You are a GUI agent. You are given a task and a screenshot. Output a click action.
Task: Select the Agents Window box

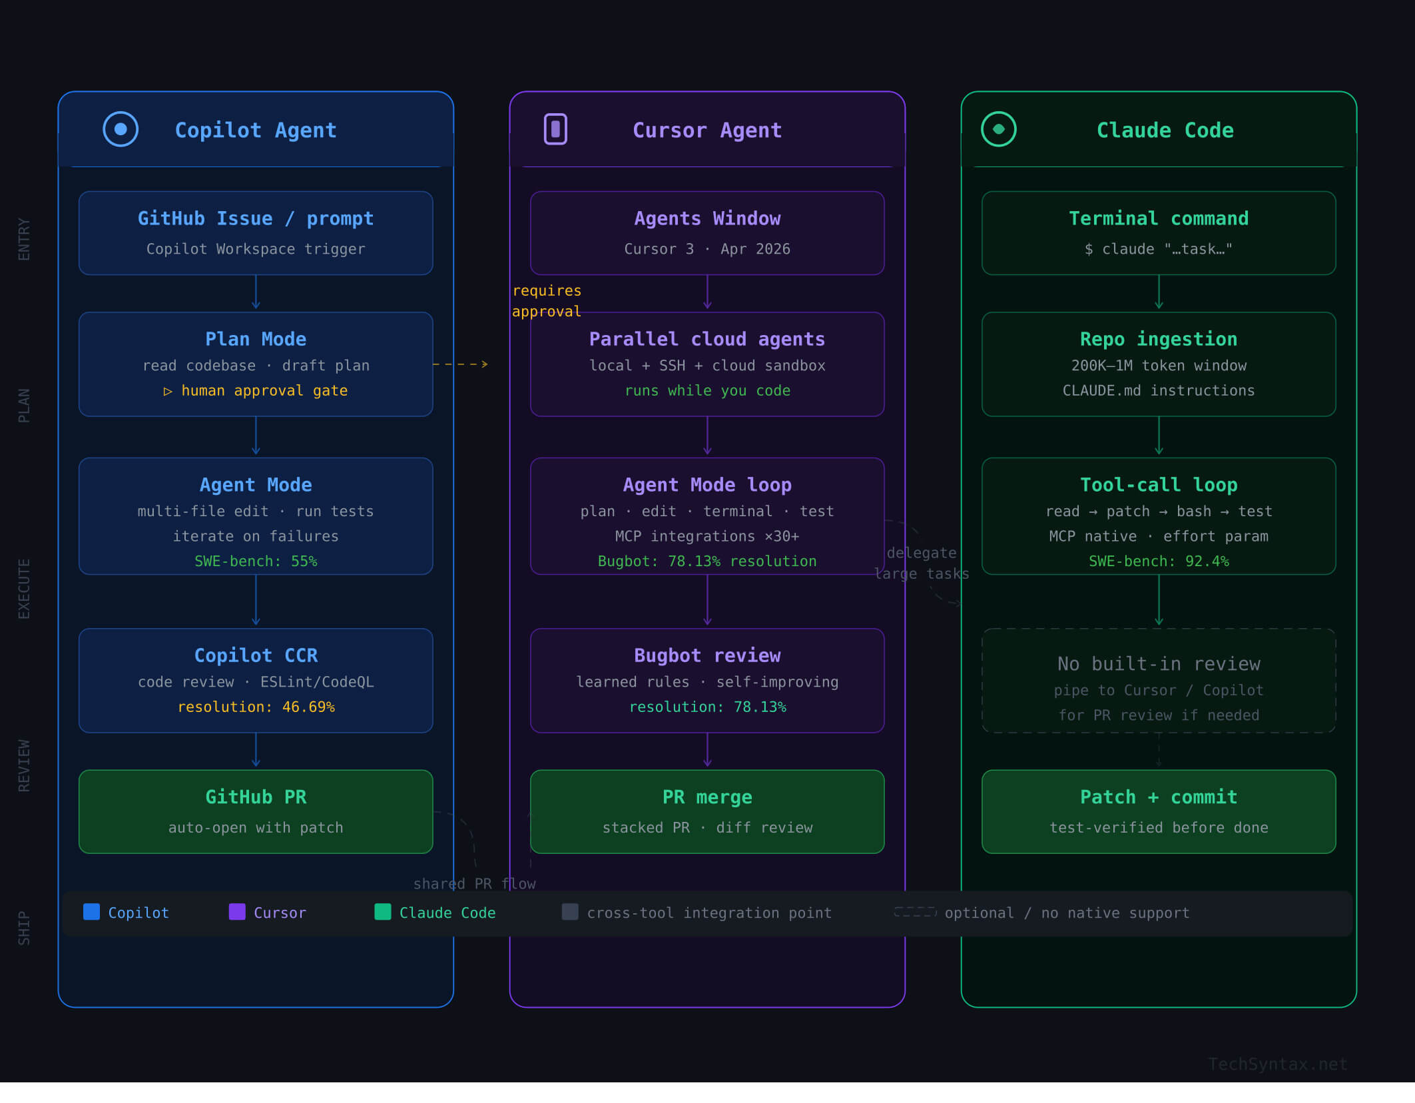tap(707, 233)
